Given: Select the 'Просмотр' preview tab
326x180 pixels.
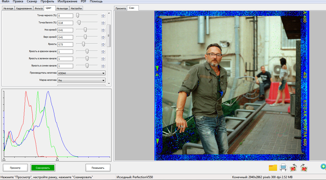Looking at the screenshot, I should [x=121, y=8].
